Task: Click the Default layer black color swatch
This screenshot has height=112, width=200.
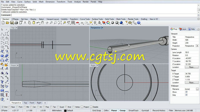Action: coord(65,111)
